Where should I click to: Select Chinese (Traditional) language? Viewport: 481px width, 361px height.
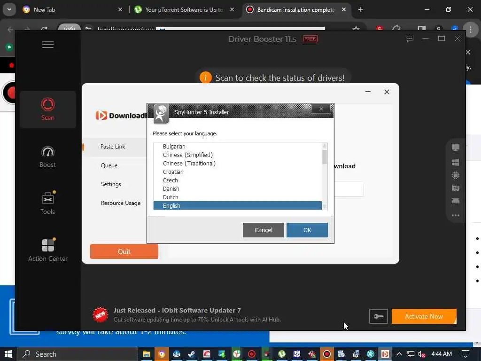pos(238,163)
